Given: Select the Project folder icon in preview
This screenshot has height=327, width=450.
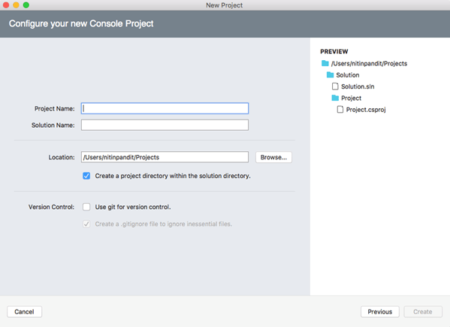Looking at the screenshot, I should click(x=335, y=98).
